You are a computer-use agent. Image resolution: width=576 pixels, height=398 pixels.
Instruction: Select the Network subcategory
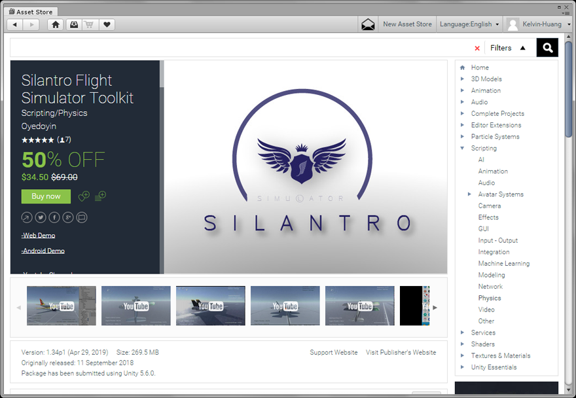click(490, 286)
